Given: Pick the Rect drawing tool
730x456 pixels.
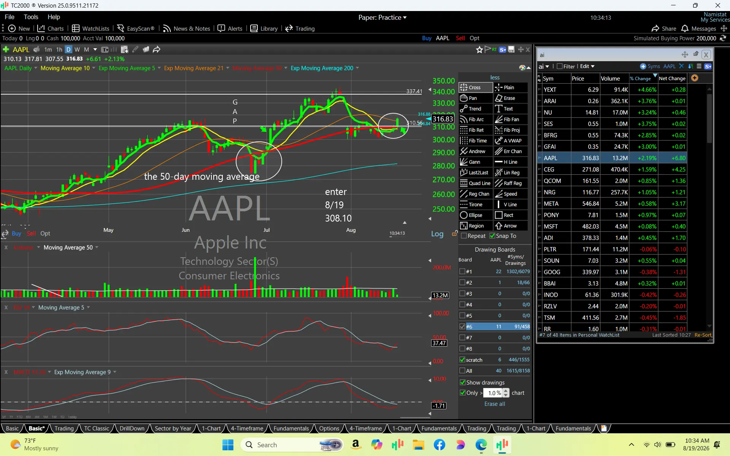Looking at the screenshot, I should [x=511, y=215].
